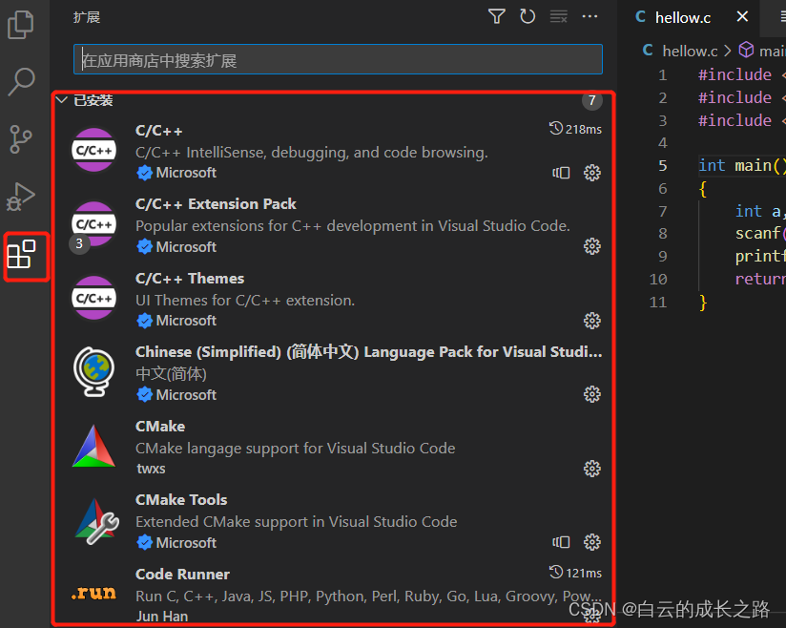Viewport: 786px width, 628px height.
Task: Close the hellow.c editor tab
Action: [742, 17]
